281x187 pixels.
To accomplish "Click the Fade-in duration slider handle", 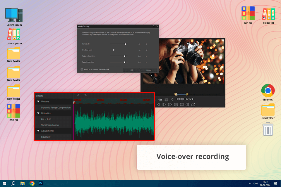I will pos(125,62).
